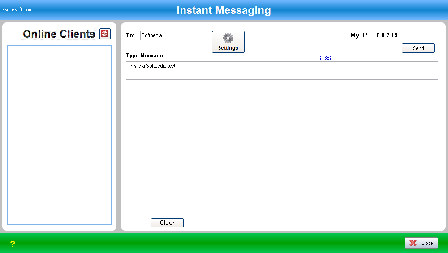Select the first row in Online Clients list
448x253 pixels.
pyautogui.click(x=59, y=50)
